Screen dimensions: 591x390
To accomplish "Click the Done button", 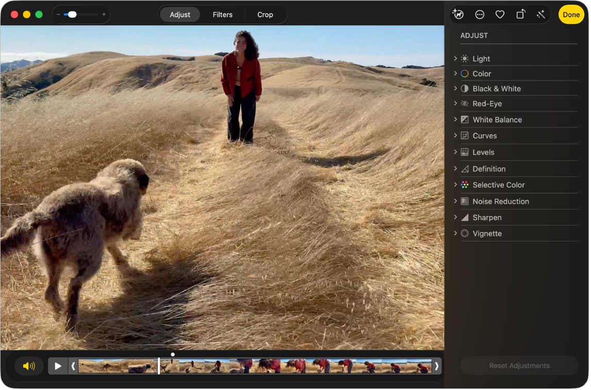I will [x=571, y=14].
